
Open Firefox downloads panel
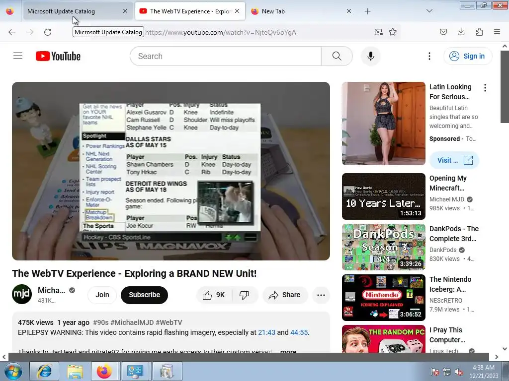click(x=461, y=32)
